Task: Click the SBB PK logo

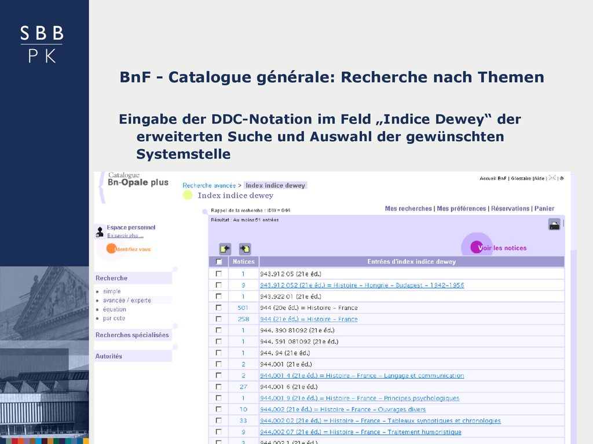Action: [42, 44]
